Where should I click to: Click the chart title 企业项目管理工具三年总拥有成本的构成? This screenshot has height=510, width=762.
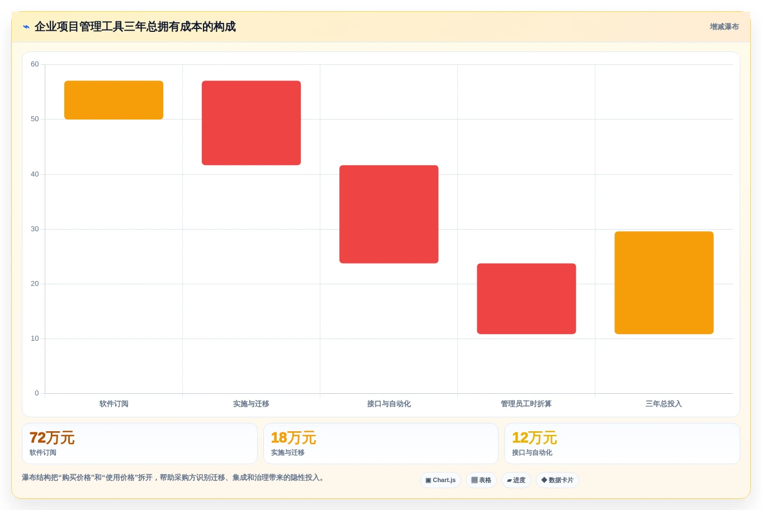[x=135, y=27]
